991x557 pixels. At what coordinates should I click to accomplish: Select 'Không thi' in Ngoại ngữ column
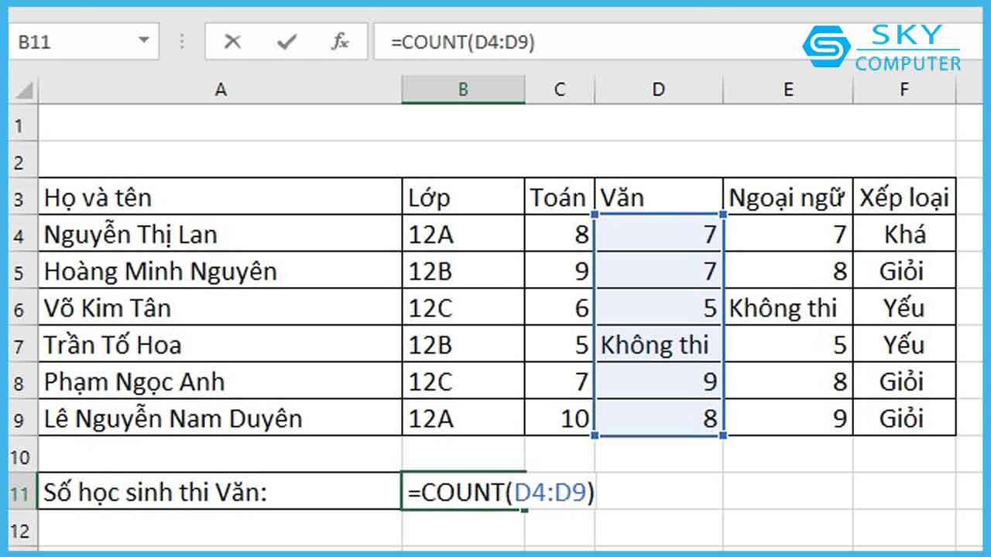click(x=788, y=309)
